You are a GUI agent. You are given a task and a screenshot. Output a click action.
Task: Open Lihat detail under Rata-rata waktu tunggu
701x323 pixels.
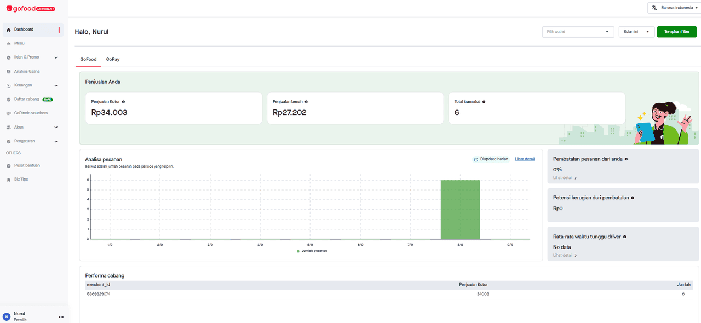(565, 255)
